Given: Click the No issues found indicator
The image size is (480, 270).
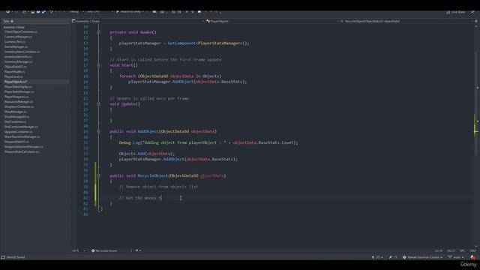Looking at the screenshot, I should (104, 250).
